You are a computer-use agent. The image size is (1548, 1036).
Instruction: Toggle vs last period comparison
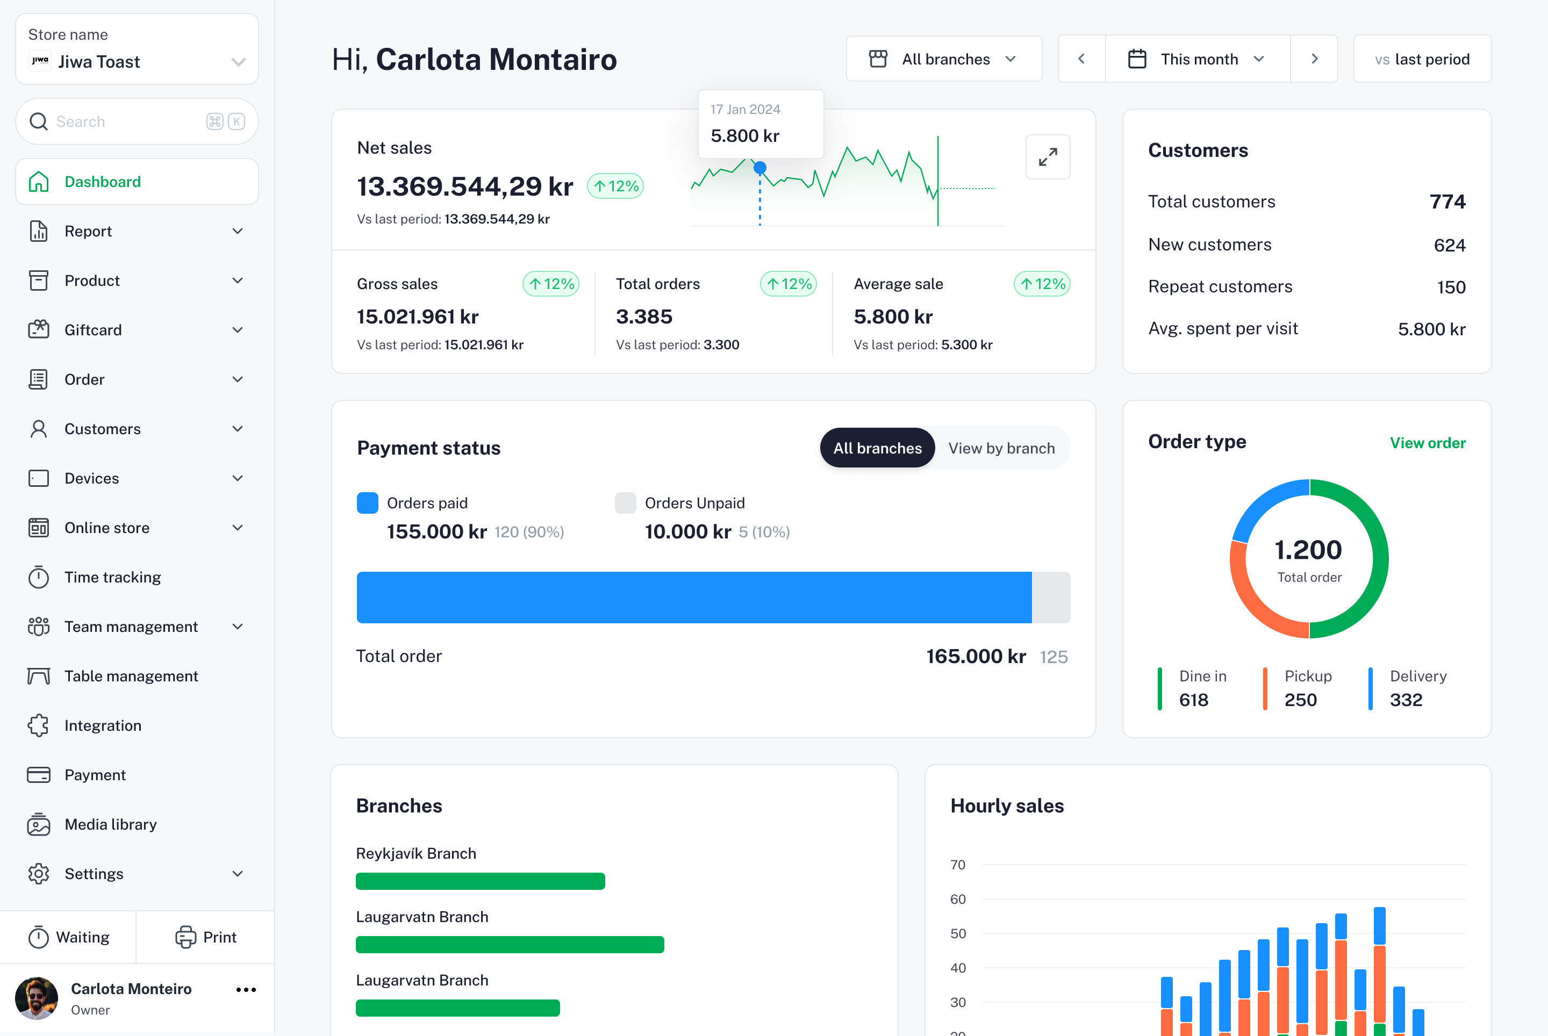tap(1422, 59)
